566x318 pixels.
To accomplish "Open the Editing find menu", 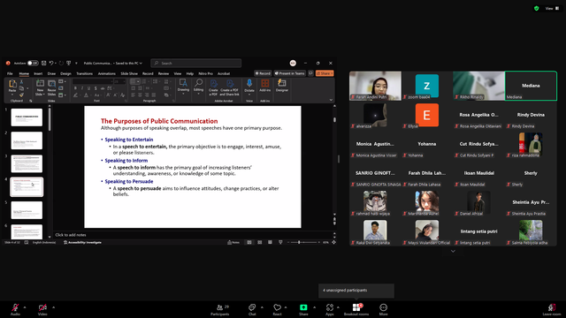I will [x=198, y=87].
